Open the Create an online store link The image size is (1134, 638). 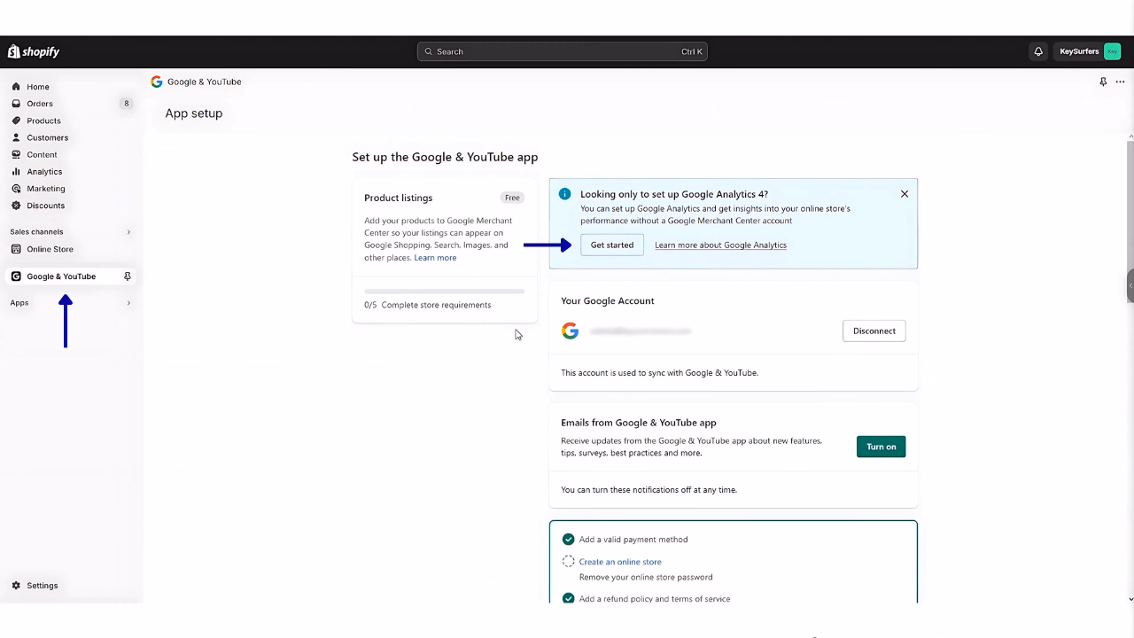[620, 562]
